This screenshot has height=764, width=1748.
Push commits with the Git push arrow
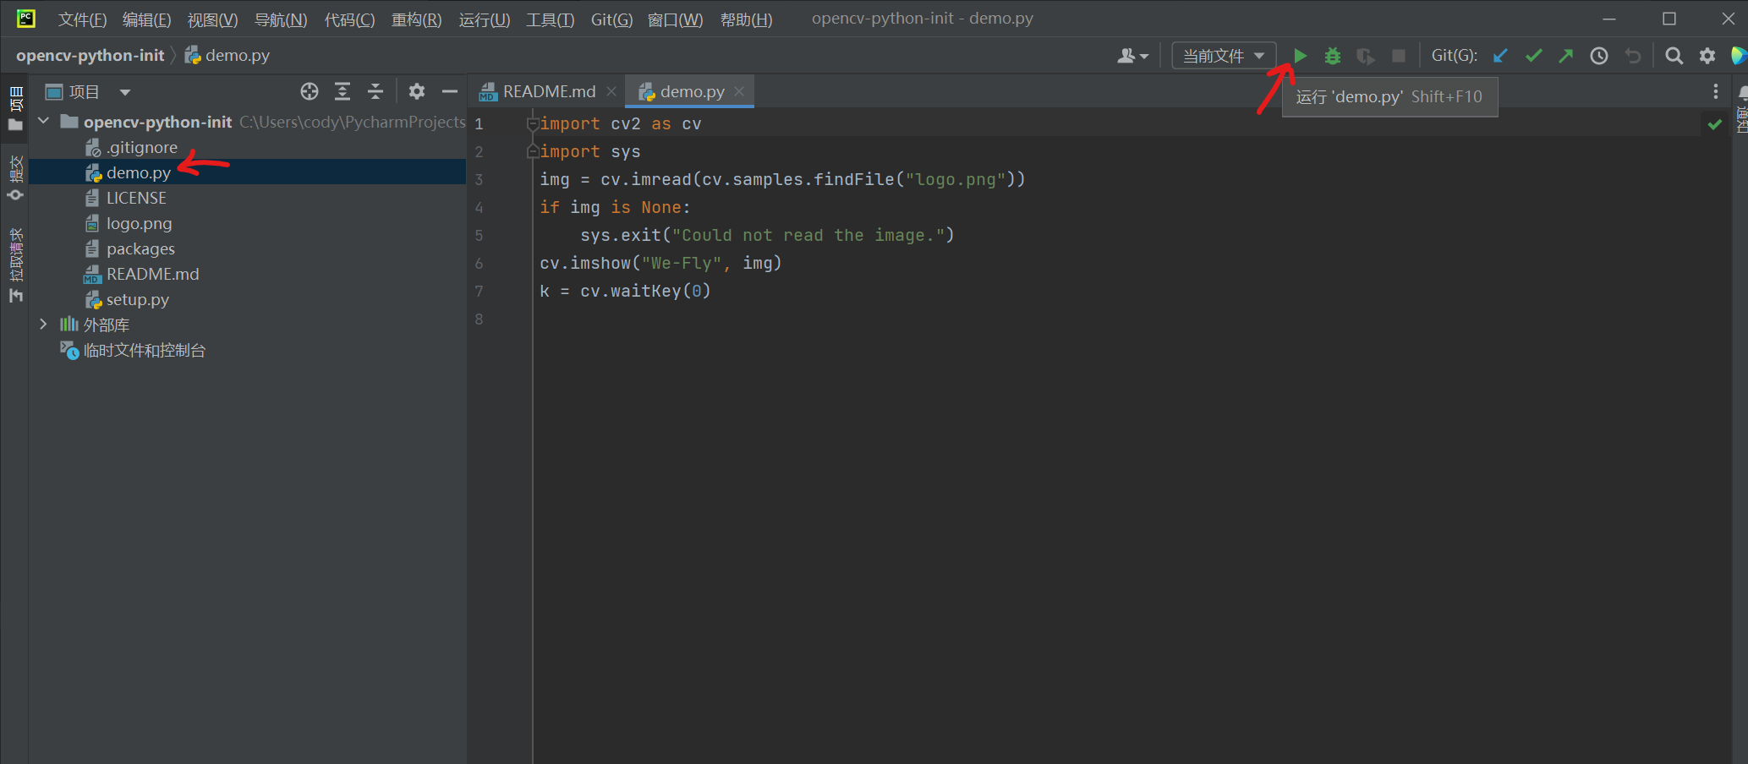(x=1566, y=56)
